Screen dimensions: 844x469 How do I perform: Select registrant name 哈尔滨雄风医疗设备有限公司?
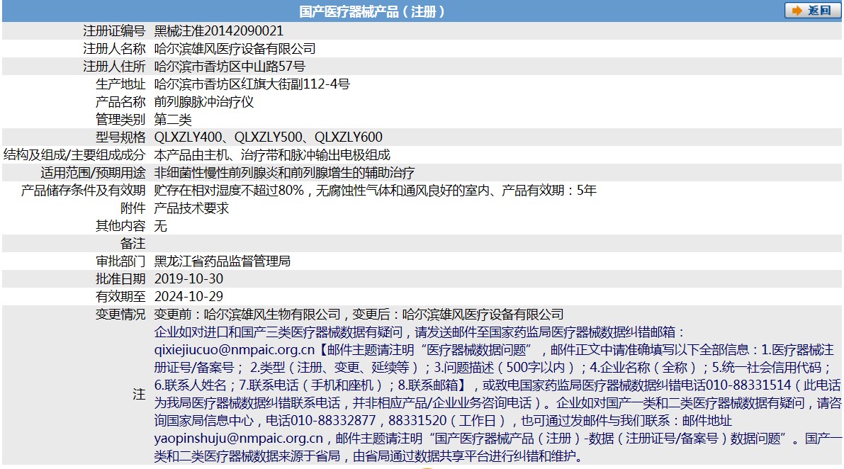tap(235, 49)
